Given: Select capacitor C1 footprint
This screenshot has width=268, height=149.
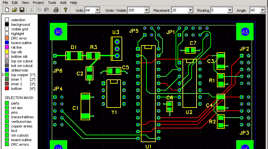Looking at the screenshot, I should (x=85, y=107).
